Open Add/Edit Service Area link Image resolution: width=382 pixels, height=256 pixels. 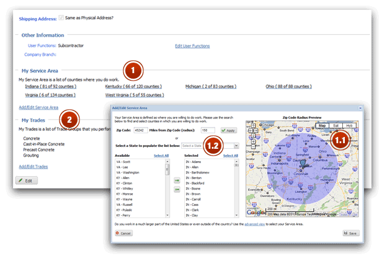tap(38, 107)
